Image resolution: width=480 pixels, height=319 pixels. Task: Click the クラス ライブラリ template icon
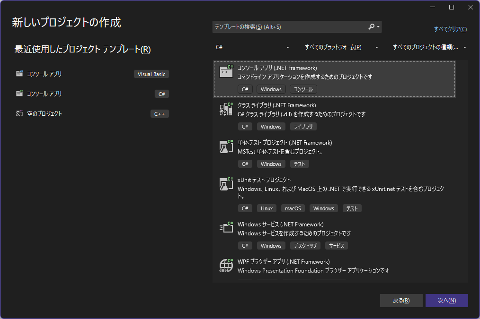pos(226,109)
